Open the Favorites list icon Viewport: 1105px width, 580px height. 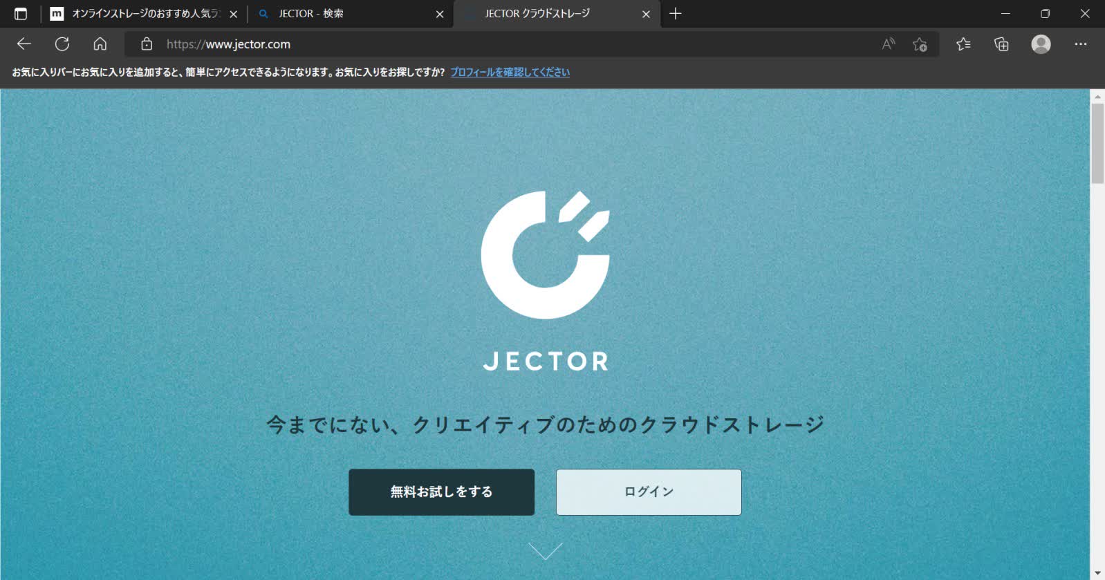[x=963, y=44]
